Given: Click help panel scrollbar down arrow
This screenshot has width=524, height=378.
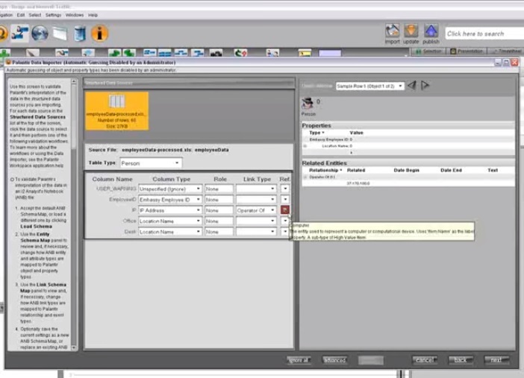Looking at the screenshot, I should 74,347.
